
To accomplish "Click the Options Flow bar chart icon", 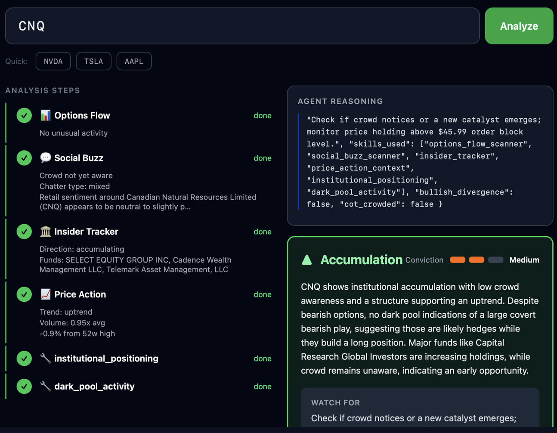I will click(45, 115).
